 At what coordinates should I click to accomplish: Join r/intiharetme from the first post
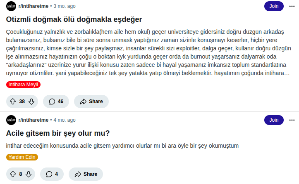(274, 6)
